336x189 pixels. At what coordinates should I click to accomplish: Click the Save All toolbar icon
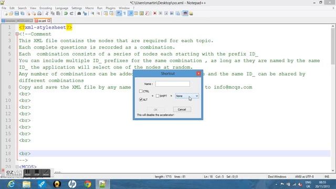22,14
